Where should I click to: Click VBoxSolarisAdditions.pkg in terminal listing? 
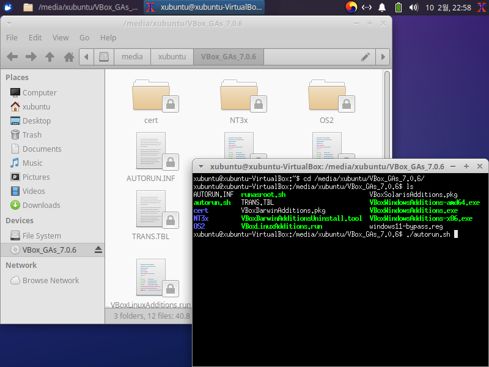click(413, 195)
